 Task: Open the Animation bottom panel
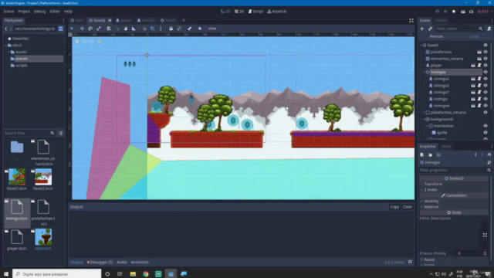pyautogui.click(x=140, y=262)
